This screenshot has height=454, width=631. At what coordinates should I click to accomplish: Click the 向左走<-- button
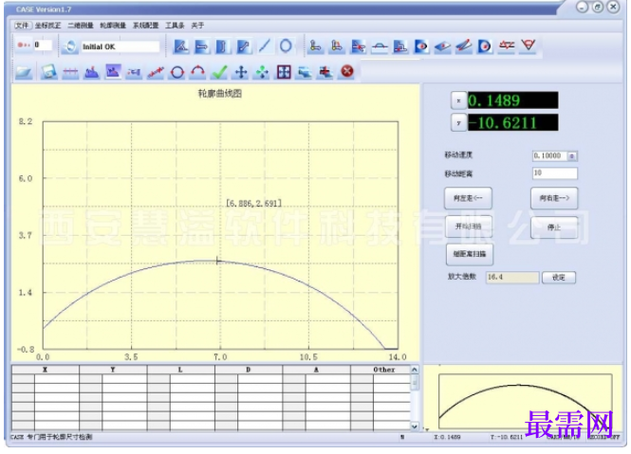pos(468,198)
